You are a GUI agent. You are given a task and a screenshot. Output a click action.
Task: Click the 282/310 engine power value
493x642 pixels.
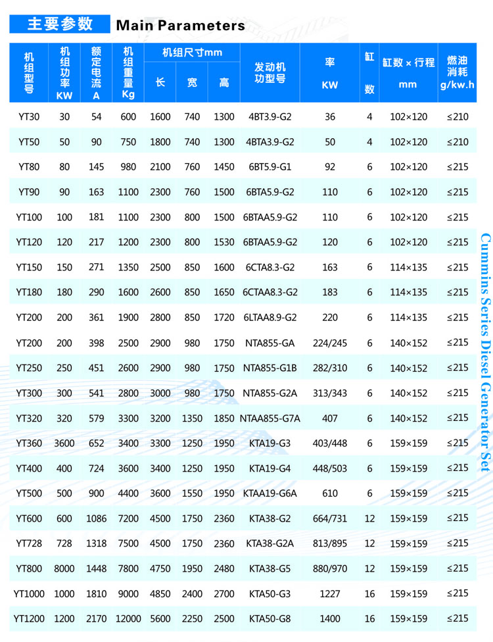click(330, 368)
